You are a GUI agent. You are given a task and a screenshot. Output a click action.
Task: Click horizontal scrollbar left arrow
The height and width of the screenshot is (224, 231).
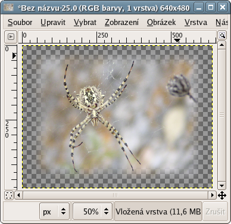coord(18,195)
